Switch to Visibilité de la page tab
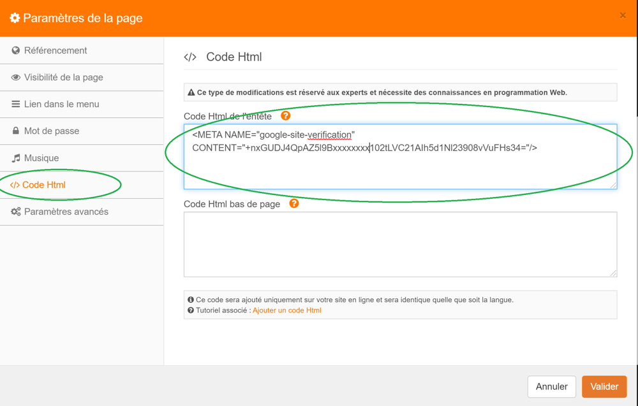 pos(63,77)
